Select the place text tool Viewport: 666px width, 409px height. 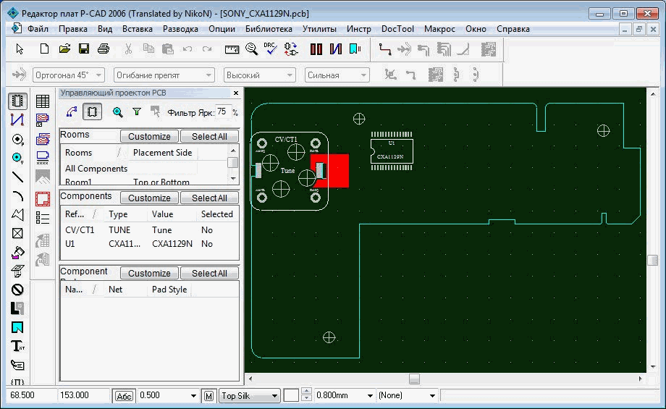tap(17, 346)
